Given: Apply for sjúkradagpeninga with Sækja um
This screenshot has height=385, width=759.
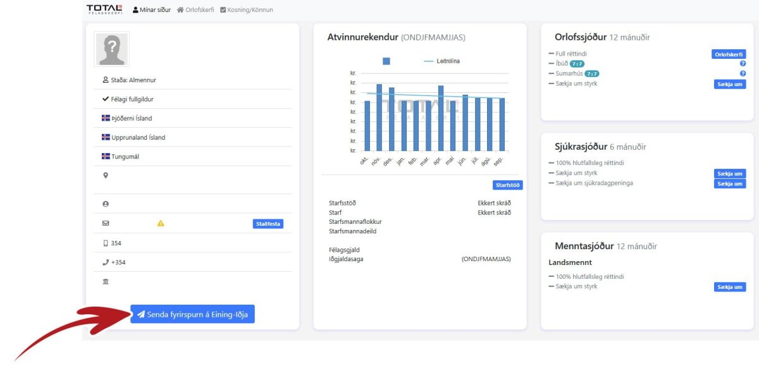Looking at the screenshot, I should (730, 183).
